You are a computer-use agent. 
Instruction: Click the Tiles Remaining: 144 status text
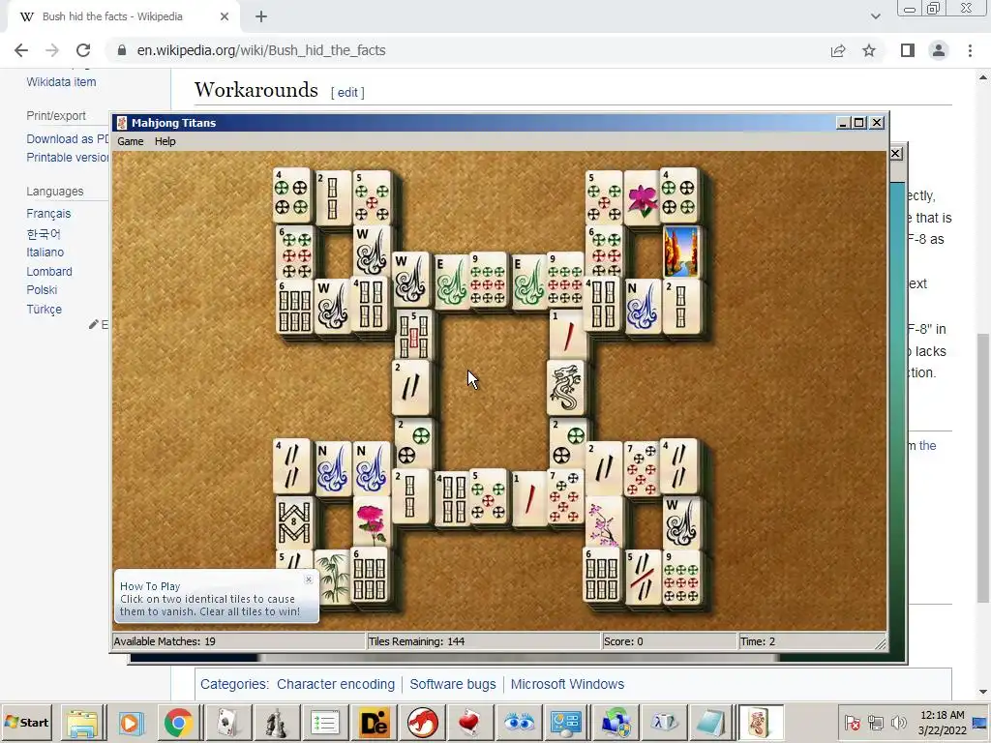point(416,641)
